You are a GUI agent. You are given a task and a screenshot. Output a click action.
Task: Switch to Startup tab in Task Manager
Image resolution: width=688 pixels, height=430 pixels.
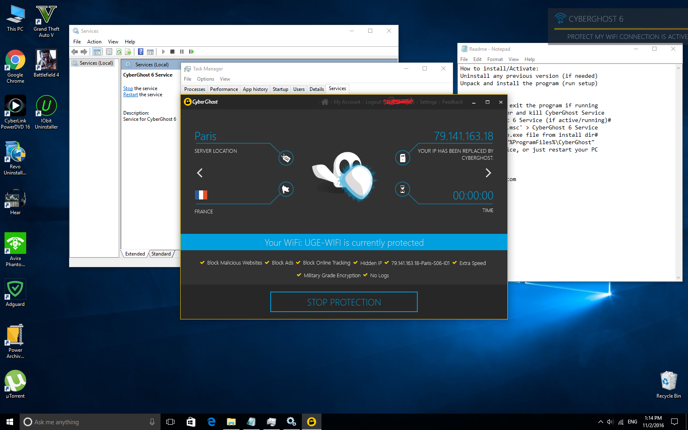pyautogui.click(x=281, y=89)
